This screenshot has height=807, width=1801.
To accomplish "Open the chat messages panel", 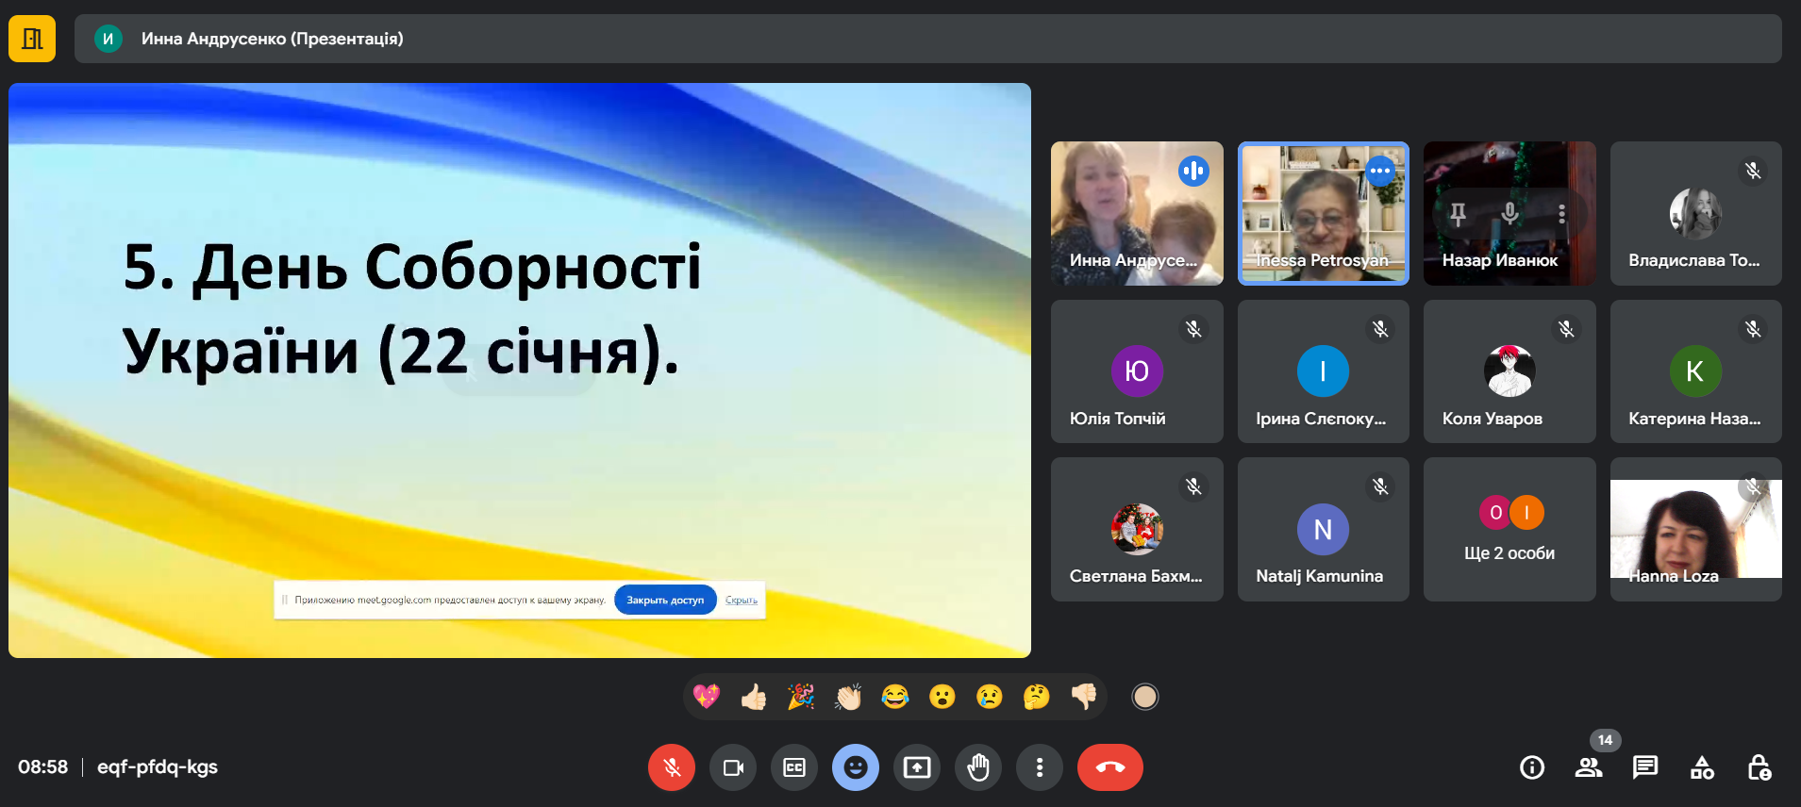I will coord(1645,767).
